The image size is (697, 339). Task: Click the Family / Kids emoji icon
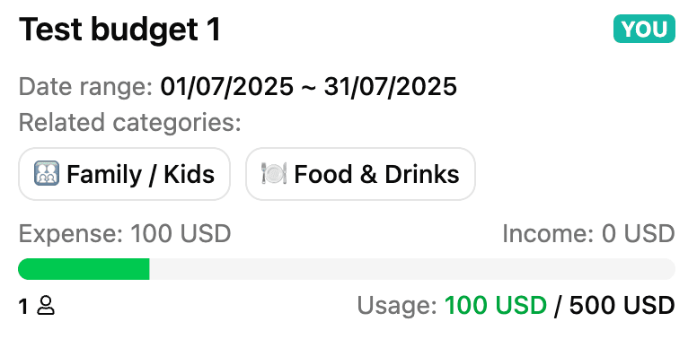coord(46,174)
